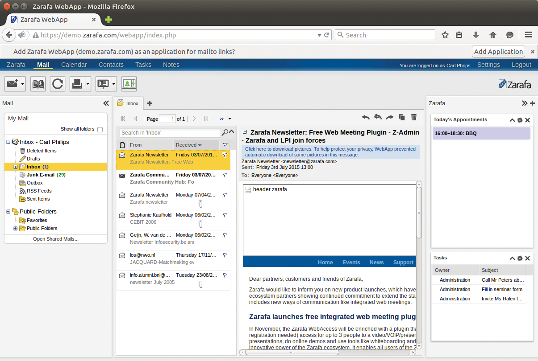Open the Contacts section
The height and width of the screenshot is (361, 538).
tap(111, 65)
